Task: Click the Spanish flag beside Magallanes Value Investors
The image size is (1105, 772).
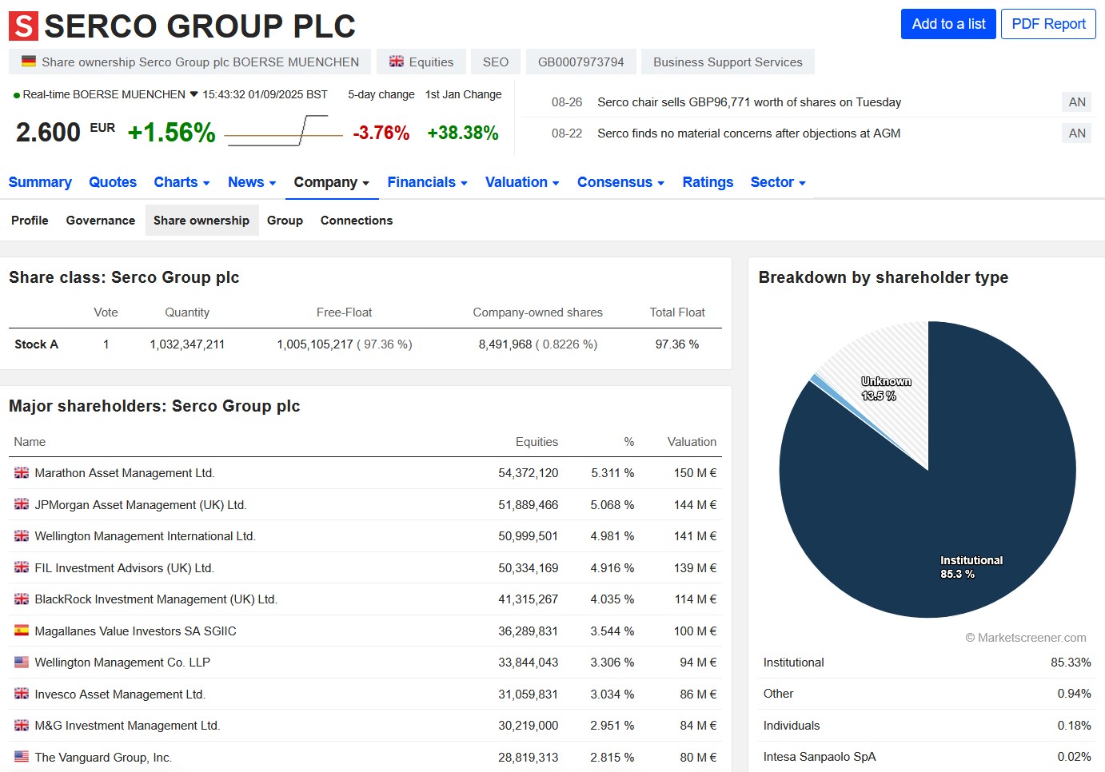Action: pyautogui.click(x=22, y=631)
